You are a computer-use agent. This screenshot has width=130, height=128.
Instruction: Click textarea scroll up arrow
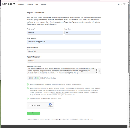click(97, 69)
